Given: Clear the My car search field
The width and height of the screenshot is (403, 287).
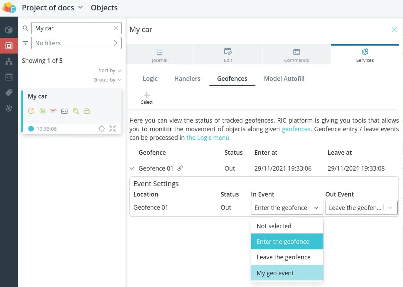Looking at the screenshot, I should (x=116, y=28).
